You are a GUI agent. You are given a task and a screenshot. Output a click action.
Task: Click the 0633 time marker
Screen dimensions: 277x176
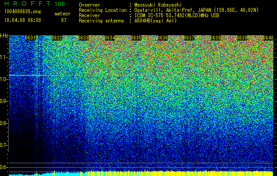click(83, 38)
